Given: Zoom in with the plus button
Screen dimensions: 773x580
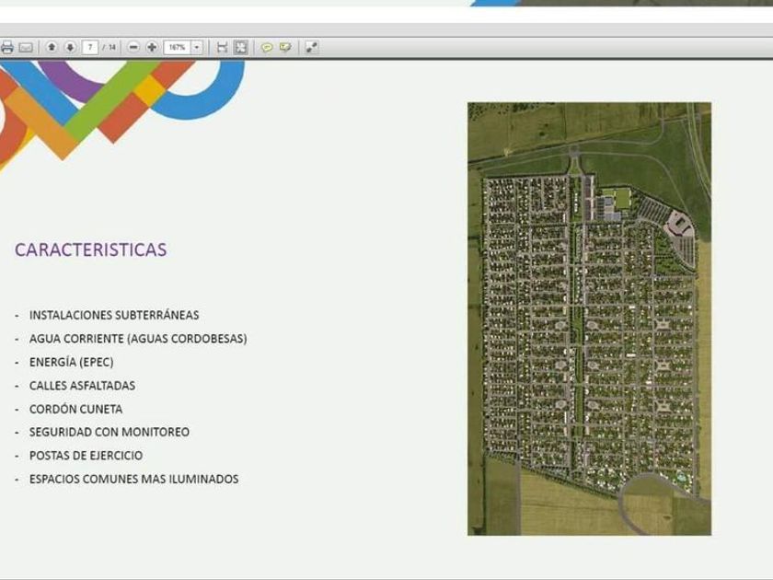Looking at the screenshot, I should coord(152,47).
